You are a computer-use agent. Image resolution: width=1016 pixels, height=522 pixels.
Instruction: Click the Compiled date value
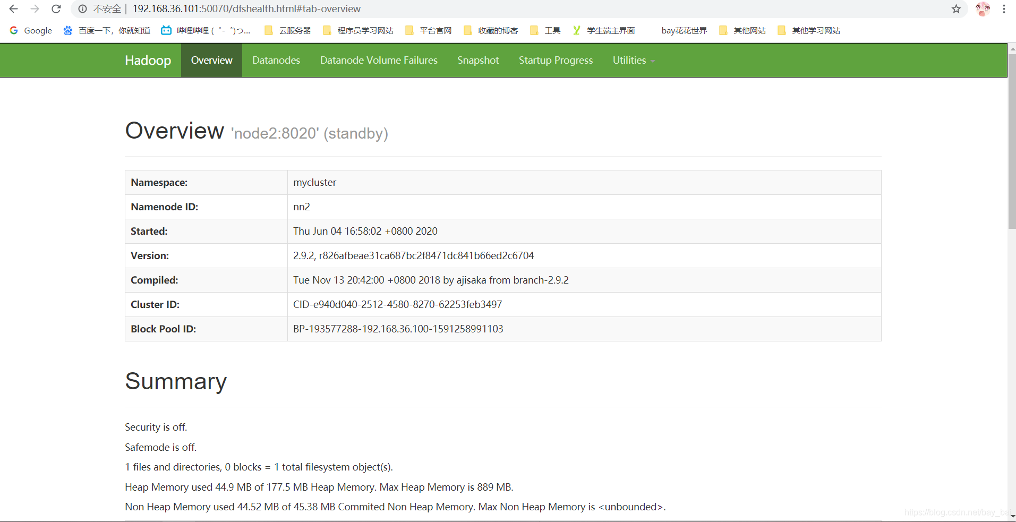pos(431,280)
